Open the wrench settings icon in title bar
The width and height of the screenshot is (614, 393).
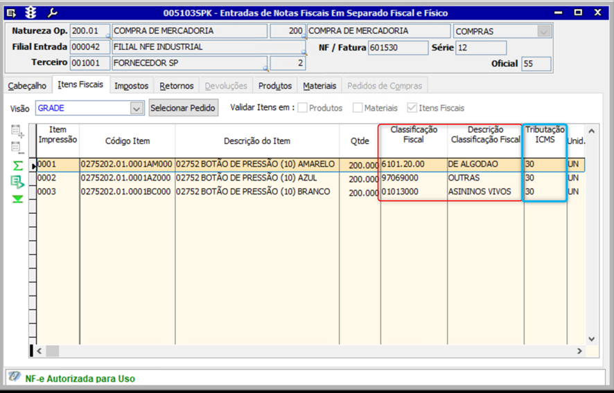pyautogui.click(x=52, y=13)
